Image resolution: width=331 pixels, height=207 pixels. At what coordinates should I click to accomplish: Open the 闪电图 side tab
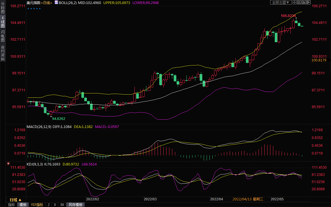coord(3,36)
